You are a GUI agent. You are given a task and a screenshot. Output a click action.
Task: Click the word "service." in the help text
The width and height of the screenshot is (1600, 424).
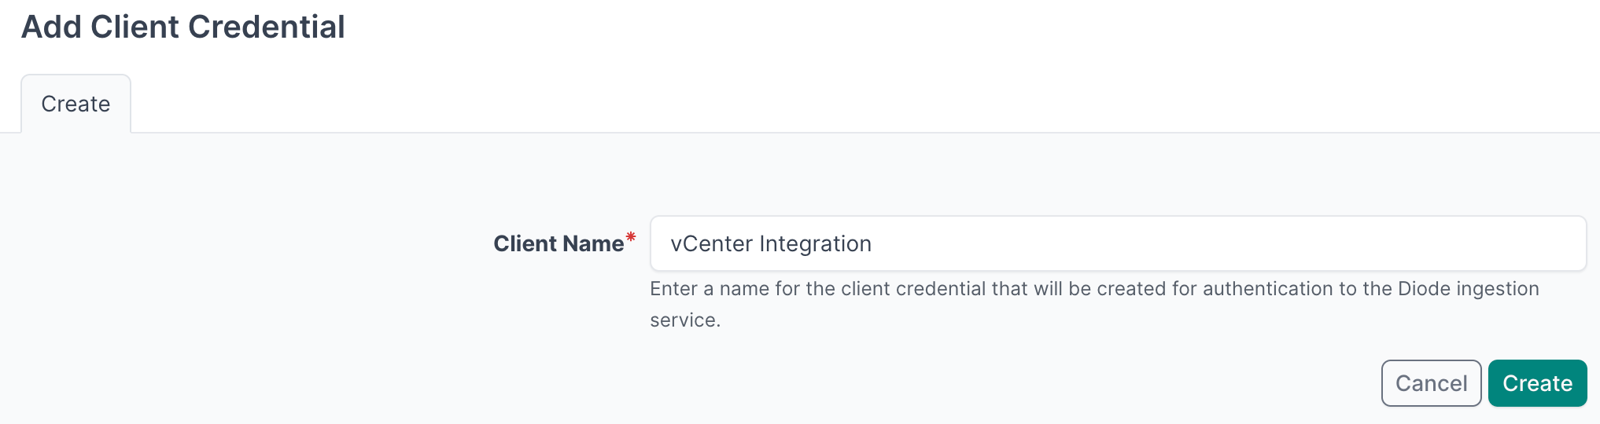coord(684,320)
